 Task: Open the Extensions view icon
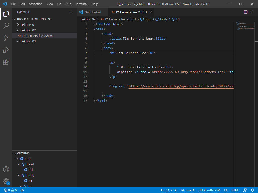click(6, 62)
